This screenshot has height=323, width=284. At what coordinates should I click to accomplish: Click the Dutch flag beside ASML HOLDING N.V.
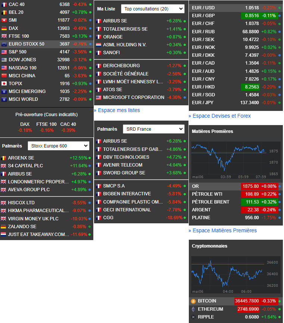click(99, 45)
